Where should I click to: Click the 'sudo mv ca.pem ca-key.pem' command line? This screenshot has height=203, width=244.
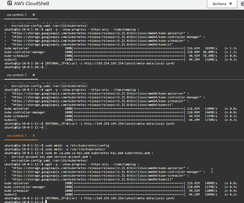pyautogui.click(x=99, y=153)
